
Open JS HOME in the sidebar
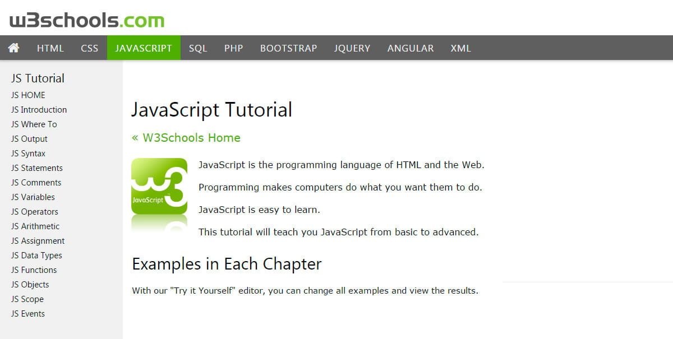coord(28,95)
